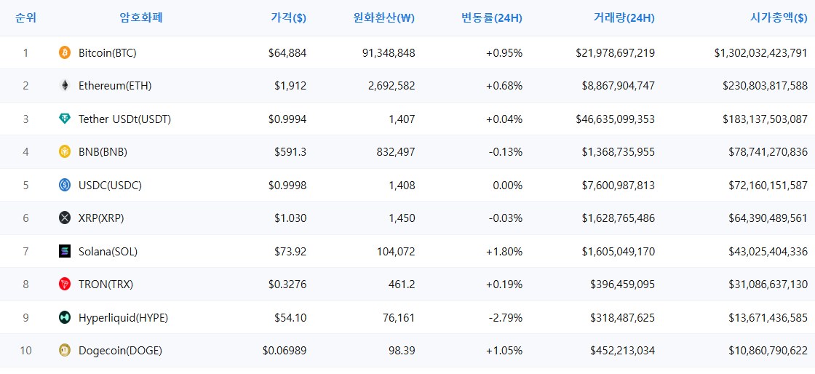Select Hyperliquid change -2.79%
The width and height of the screenshot is (815, 374).
(506, 317)
